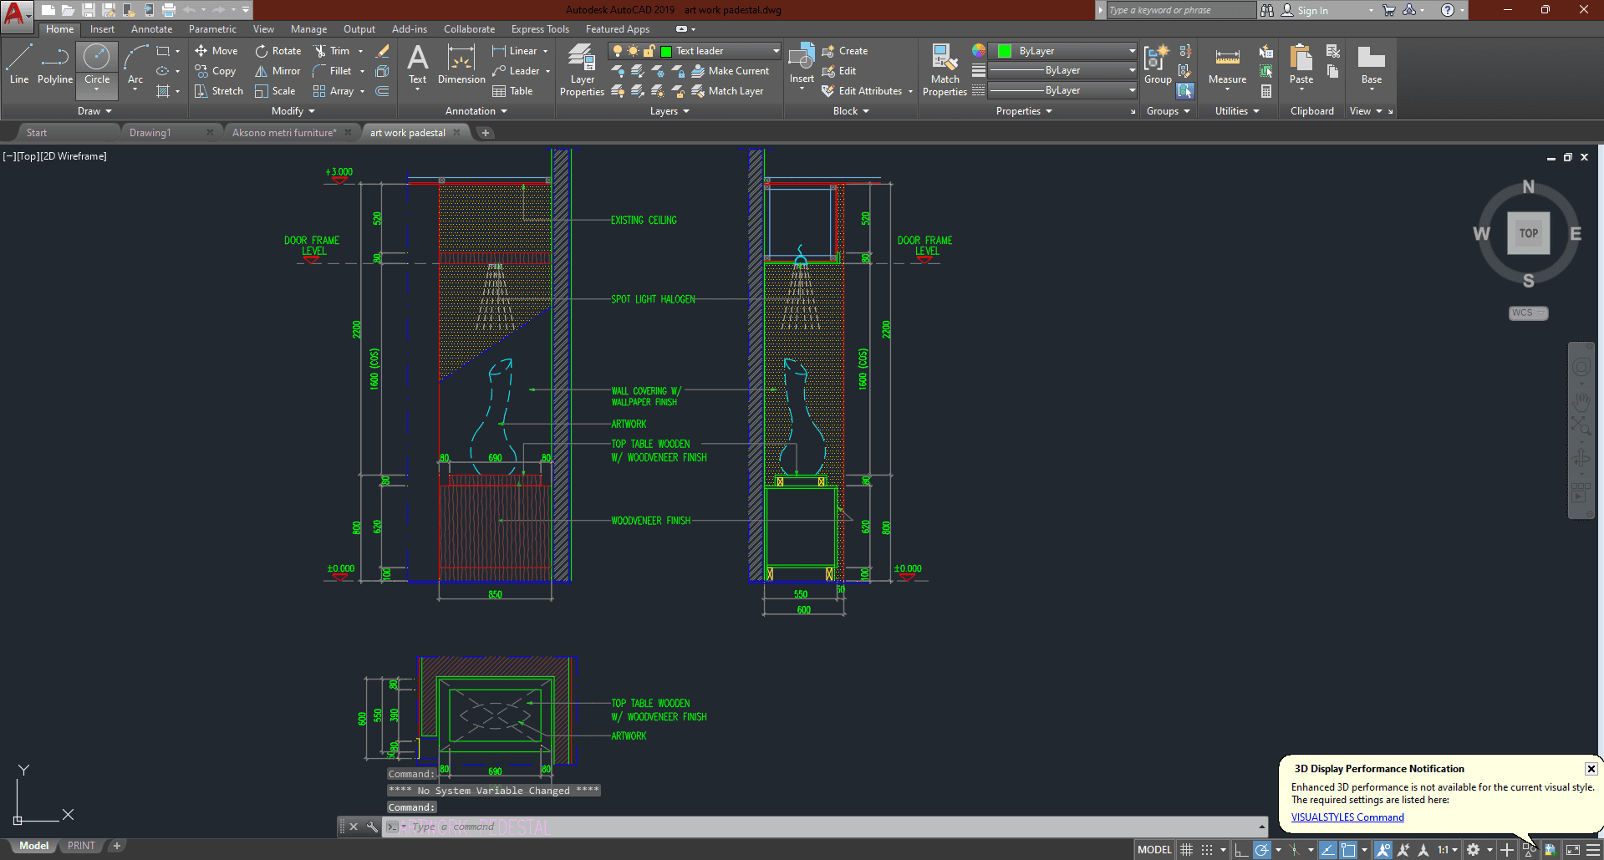
Task: Click the VISUALSTYLES Command link
Action: (1347, 817)
